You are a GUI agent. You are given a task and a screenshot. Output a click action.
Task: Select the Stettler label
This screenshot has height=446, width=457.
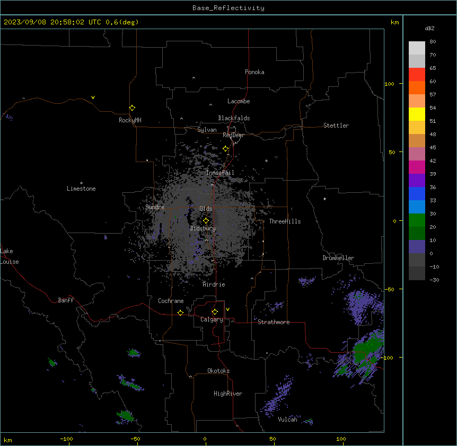click(x=336, y=126)
